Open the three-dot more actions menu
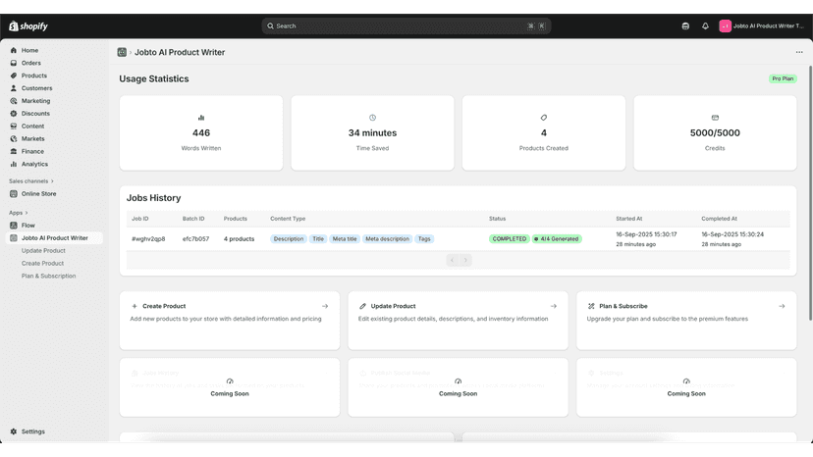This screenshot has width=813, height=457. pos(799,52)
